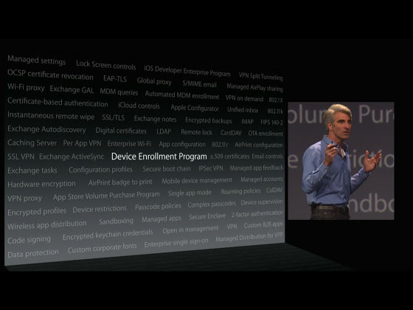Image resolution: width=413 pixels, height=310 pixels.
Task: Click the 'Apple Configurator' text
Action: click(x=195, y=108)
